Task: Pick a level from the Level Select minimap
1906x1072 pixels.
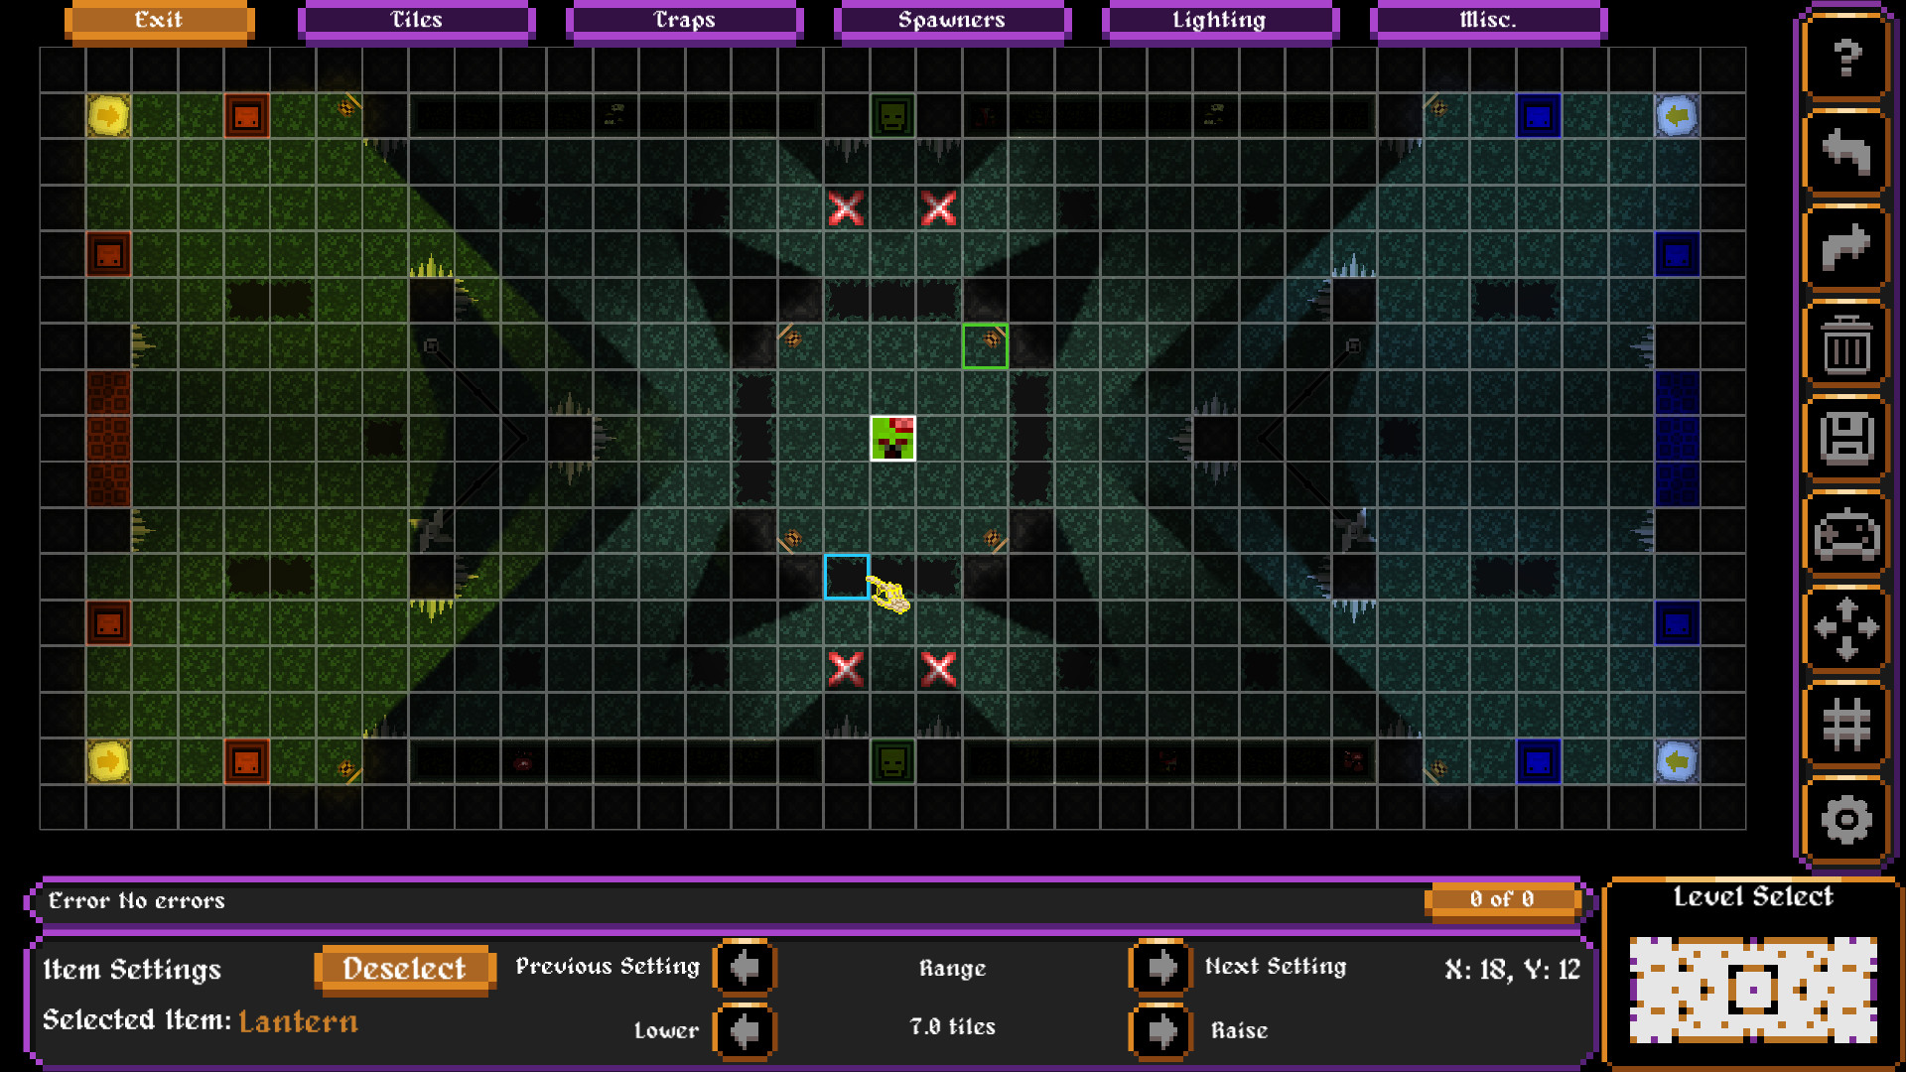Action: pos(1754,993)
